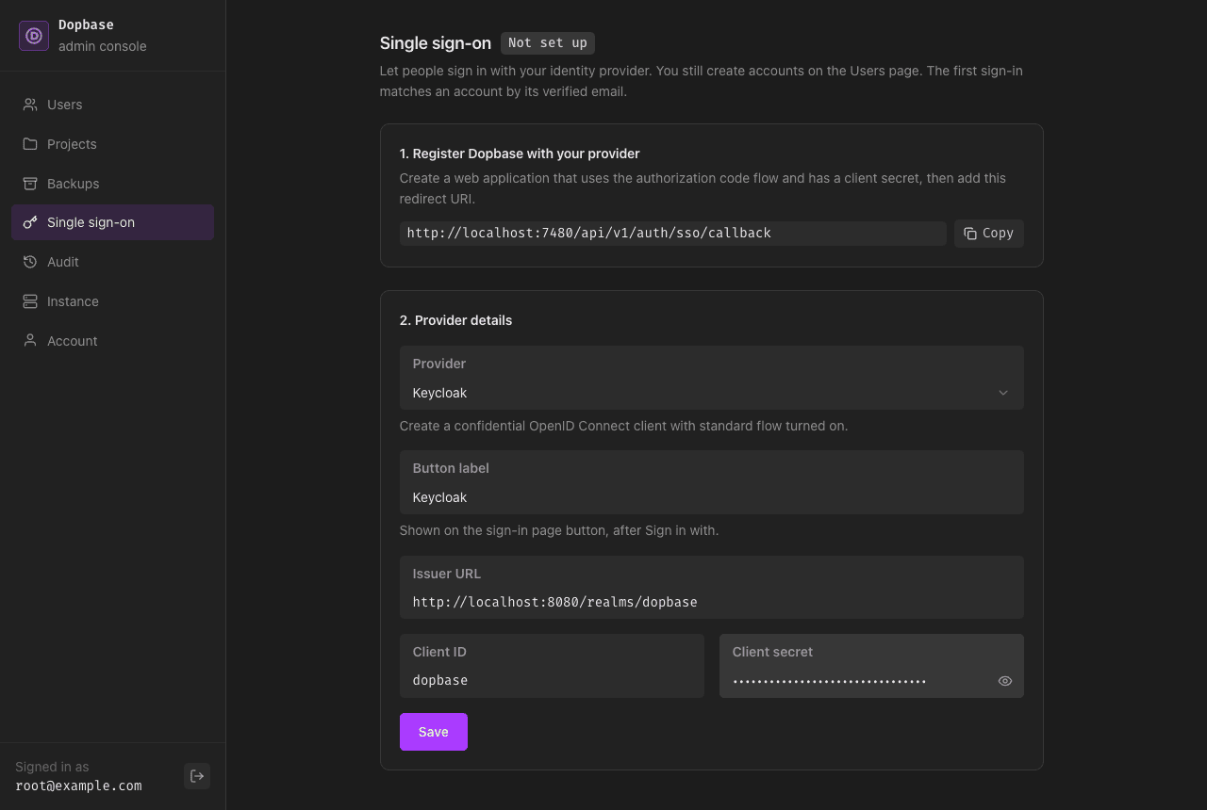
Task: Click the Projects folder icon
Action: (30, 144)
